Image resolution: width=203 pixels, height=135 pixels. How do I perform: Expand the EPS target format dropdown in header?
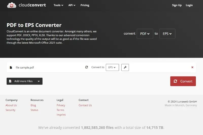pyautogui.click(x=167, y=34)
